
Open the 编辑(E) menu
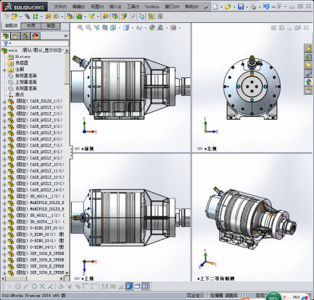click(x=78, y=7)
